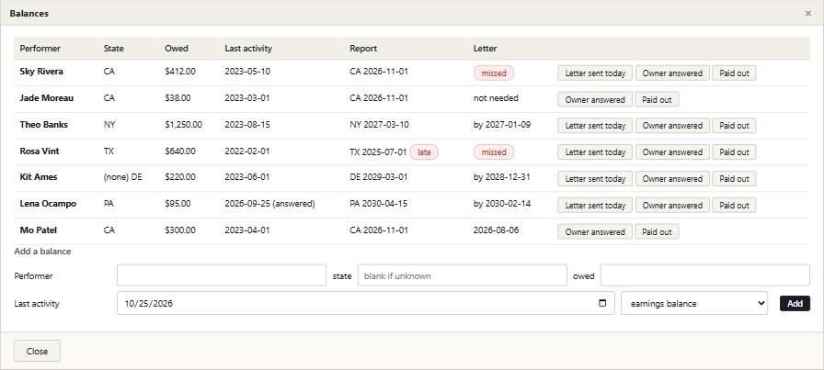The width and height of the screenshot is (824, 370).
Task: Focus the state field 'blank if unknown'
Action: tap(462, 275)
